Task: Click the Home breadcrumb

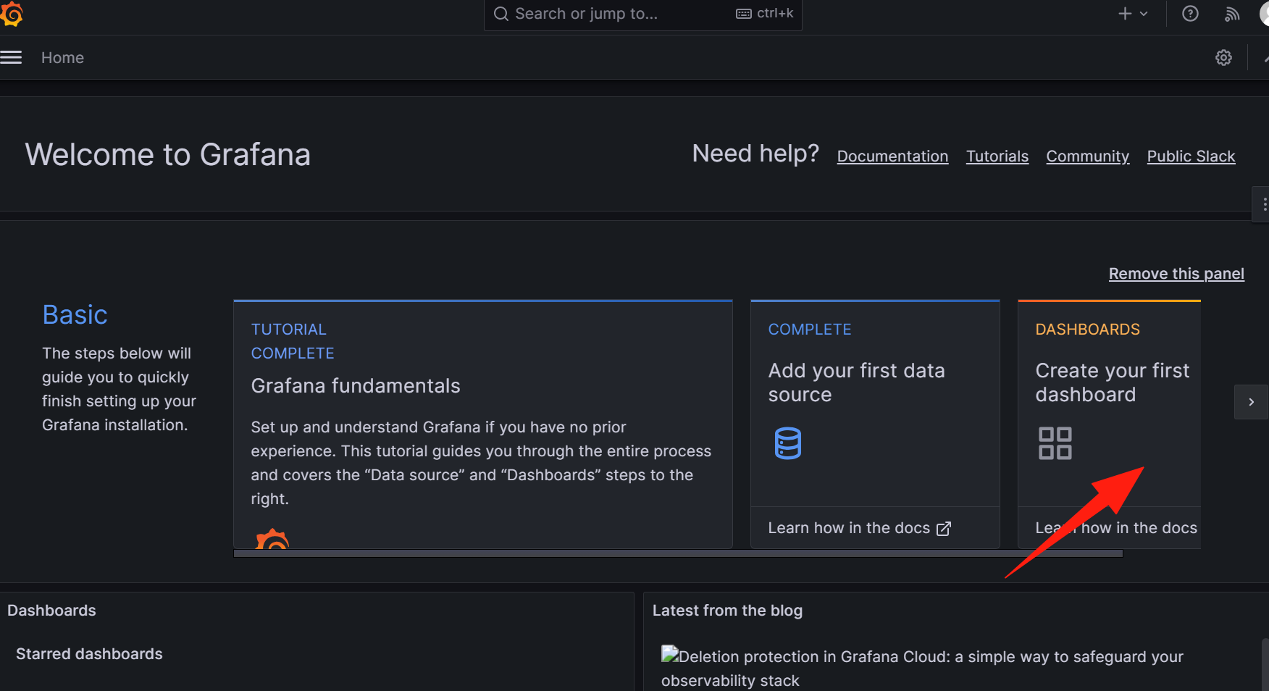Action: tap(62, 58)
